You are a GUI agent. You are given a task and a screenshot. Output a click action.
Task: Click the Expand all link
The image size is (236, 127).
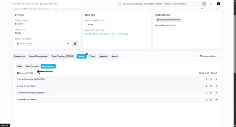click(204, 73)
